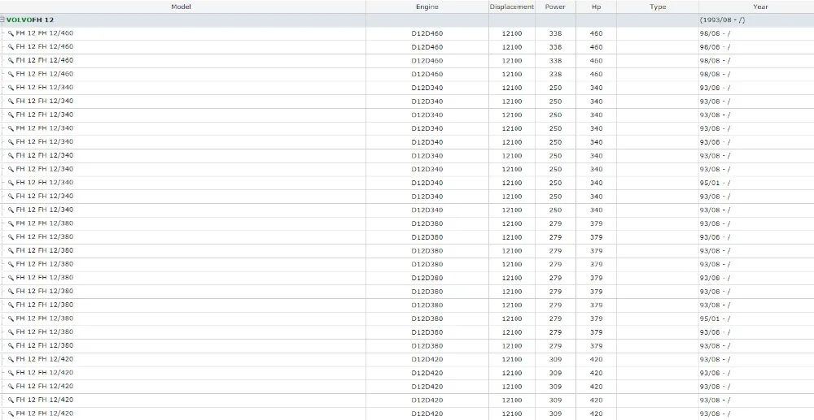
Task: Click magnifier on FH 12/340 row dated 95/01
Action: [x=11, y=183]
